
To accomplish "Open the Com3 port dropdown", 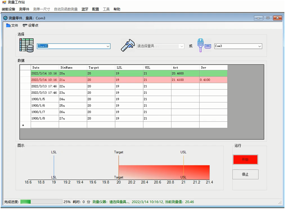I will click(x=259, y=46).
